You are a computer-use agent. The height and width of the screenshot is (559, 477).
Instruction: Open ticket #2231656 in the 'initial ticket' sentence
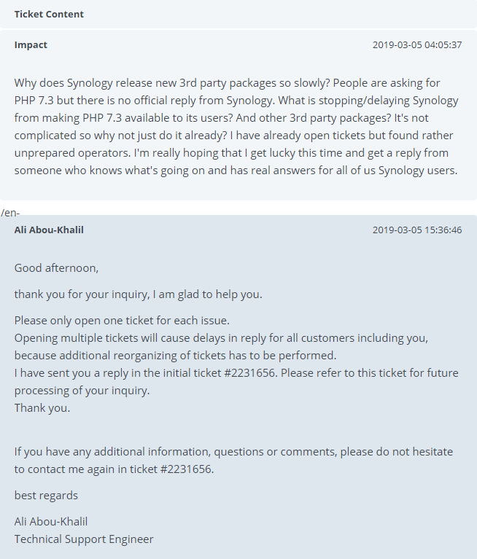click(x=249, y=373)
